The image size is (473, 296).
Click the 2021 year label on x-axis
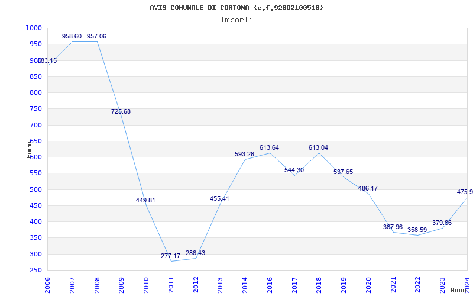[393, 285]
